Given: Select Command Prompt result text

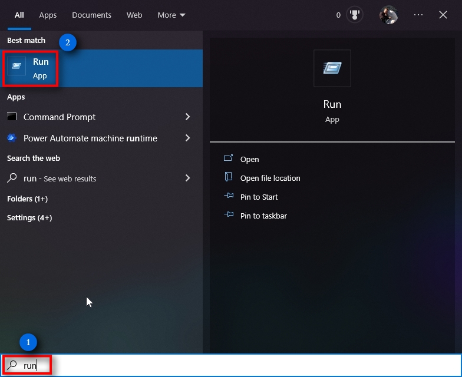Looking at the screenshot, I should [60, 117].
